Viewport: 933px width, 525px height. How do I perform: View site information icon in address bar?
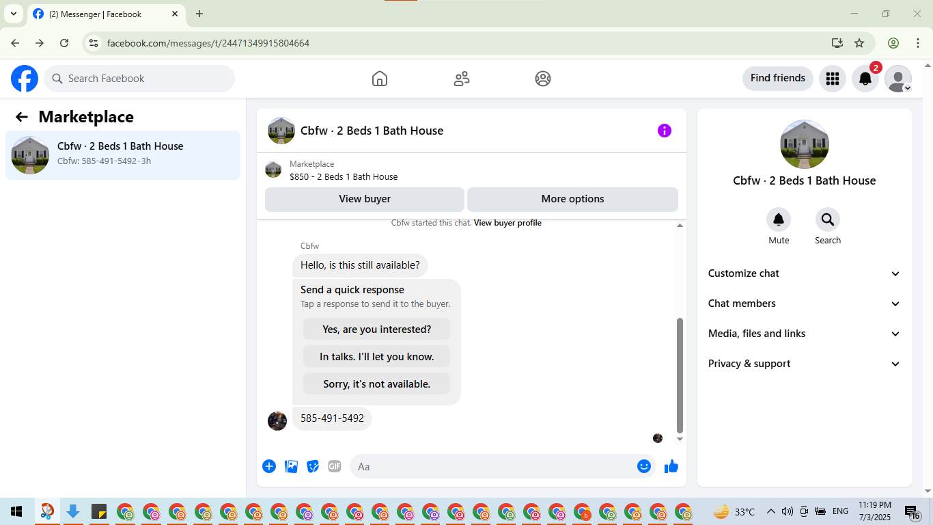(94, 43)
